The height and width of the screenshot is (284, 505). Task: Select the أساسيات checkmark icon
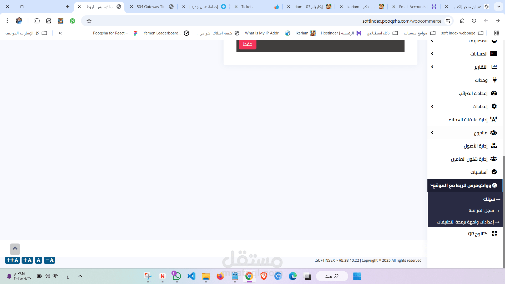494,172
